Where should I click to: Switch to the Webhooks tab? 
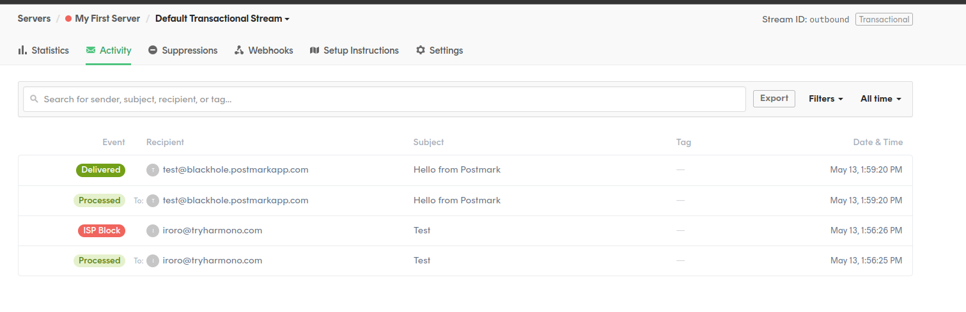(x=264, y=50)
